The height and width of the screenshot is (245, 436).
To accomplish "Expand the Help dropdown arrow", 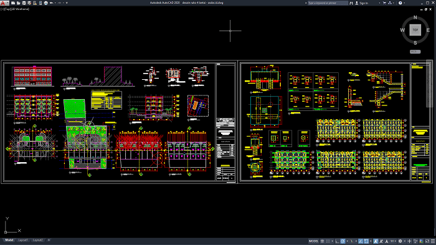I will 404,2.
